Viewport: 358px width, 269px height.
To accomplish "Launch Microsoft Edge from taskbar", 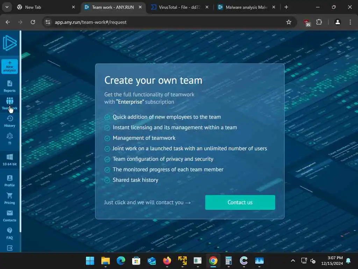I will click(121, 261).
